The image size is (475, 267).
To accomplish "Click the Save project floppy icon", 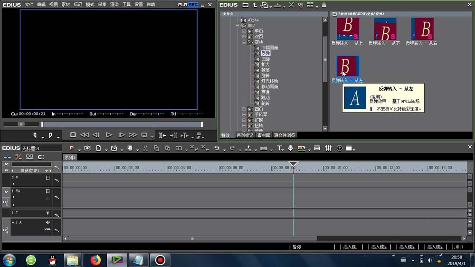I will [x=130, y=148].
